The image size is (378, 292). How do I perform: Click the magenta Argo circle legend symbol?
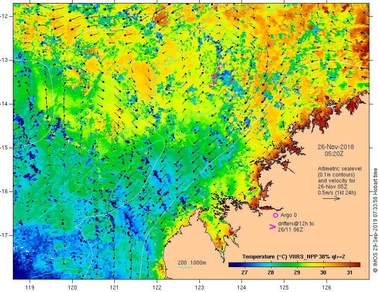pos(275,215)
